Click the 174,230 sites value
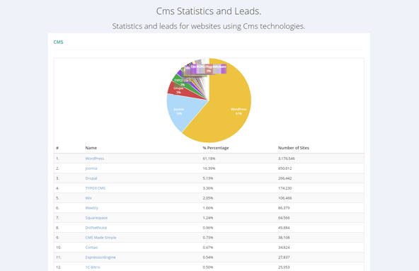Viewport: 419px width, 271px height. click(285, 188)
